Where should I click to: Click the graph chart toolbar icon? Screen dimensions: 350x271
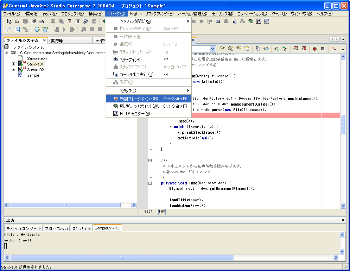(x=267, y=21)
